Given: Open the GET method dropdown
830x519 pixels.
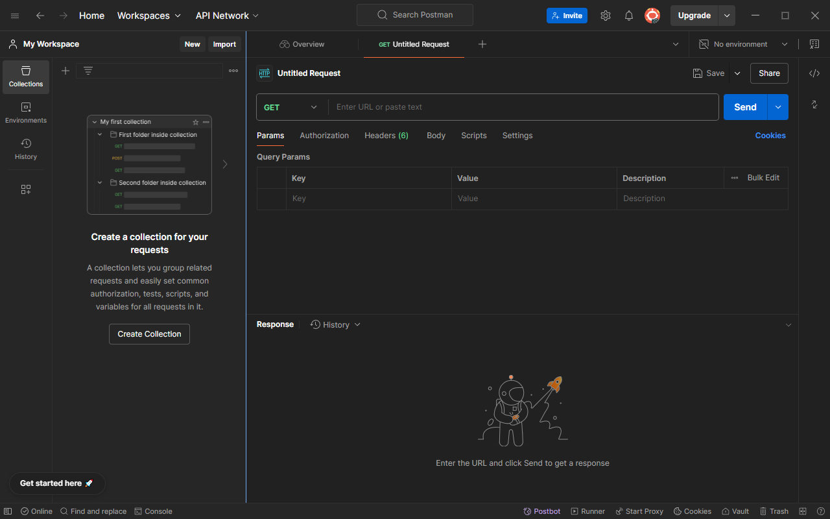Looking at the screenshot, I should pos(292,107).
